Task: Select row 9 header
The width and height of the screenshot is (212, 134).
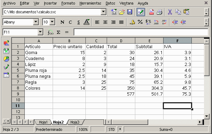Action: pyautogui.click(x=18, y=94)
